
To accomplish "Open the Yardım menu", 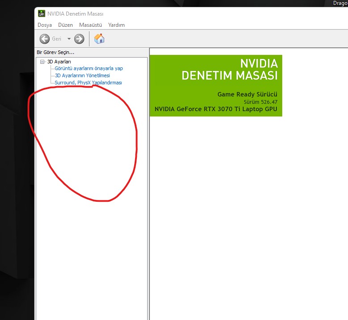I will [x=116, y=25].
